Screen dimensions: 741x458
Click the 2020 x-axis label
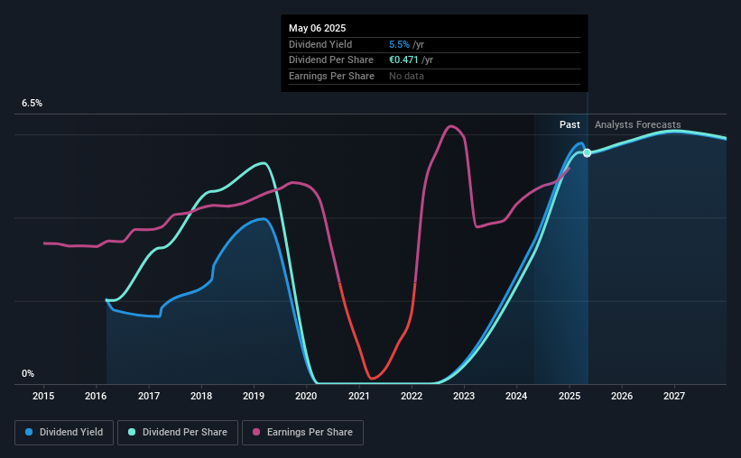306,396
